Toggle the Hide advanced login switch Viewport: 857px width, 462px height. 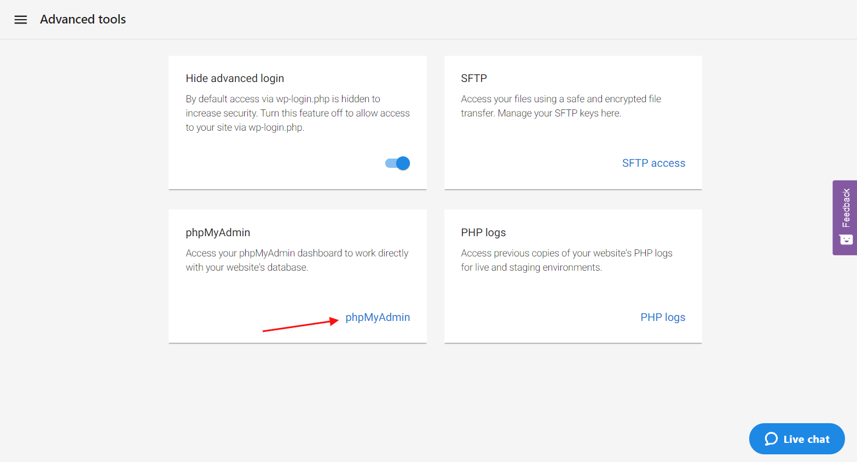[398, 163]
